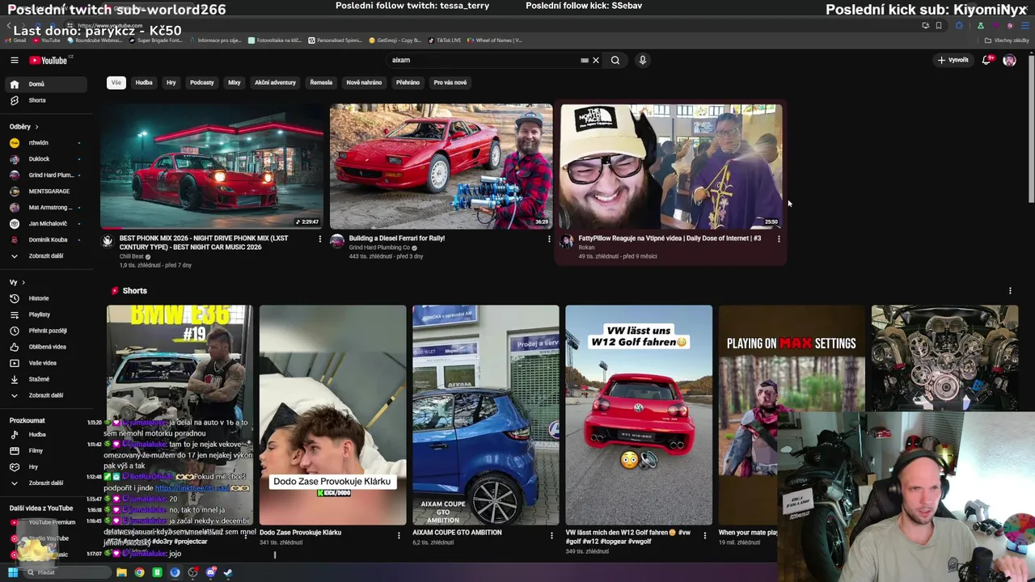Play the BEST PHONK MIX 2026 thumbnail
This screenshot has width=1035, height=582.
[212, 167]
